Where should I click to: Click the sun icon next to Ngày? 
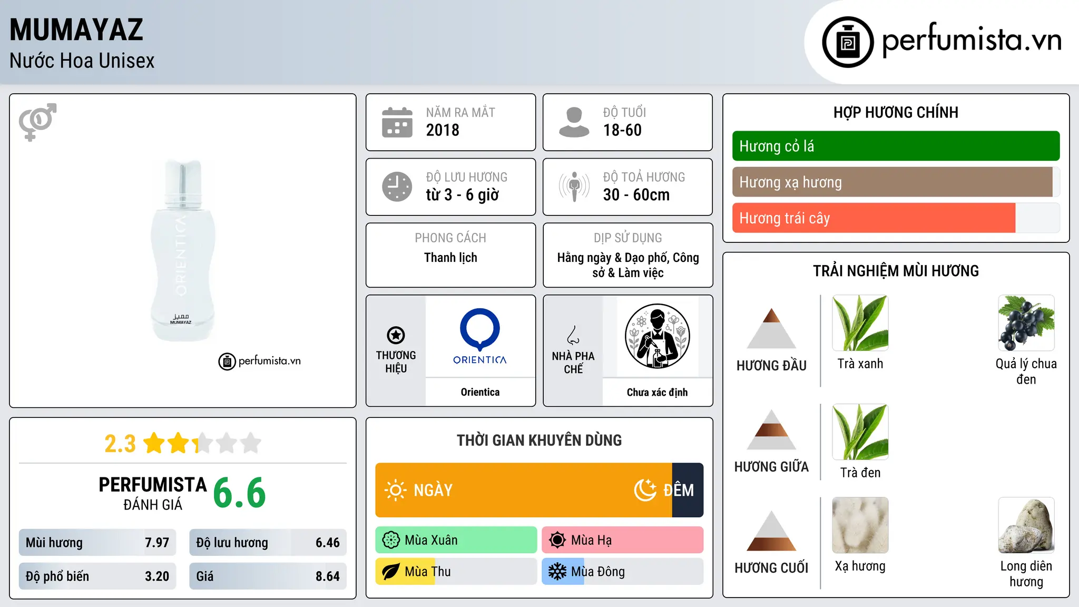point(395,490)
